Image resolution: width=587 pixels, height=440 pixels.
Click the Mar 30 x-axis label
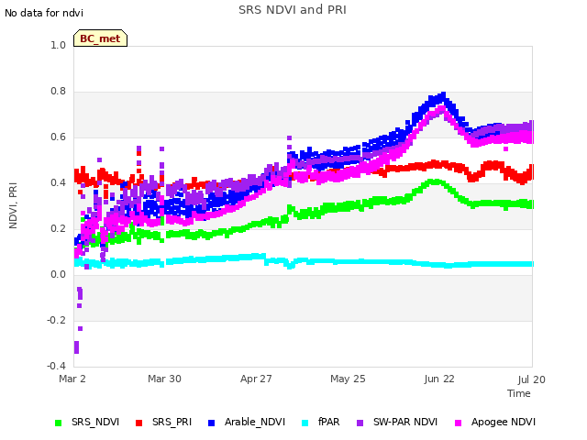[164, 379]
